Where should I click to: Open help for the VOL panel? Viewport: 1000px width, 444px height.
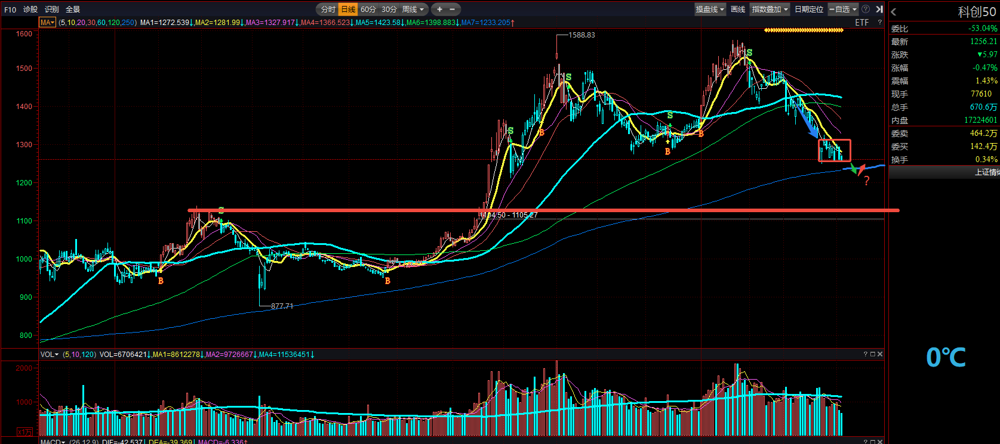[x=865, y=354]
